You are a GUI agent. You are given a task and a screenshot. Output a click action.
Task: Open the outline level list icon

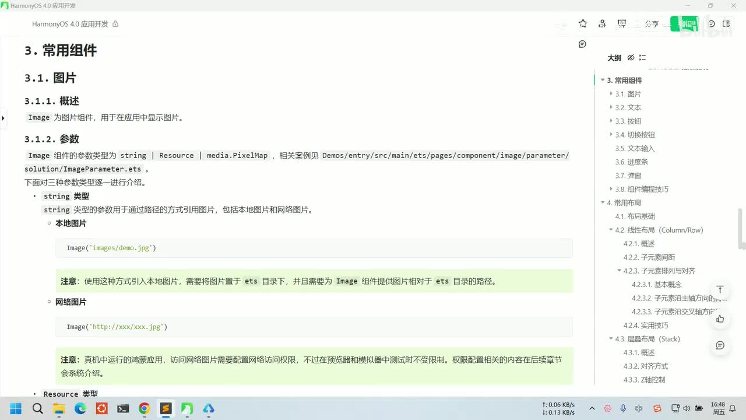[x=642, y=58]
